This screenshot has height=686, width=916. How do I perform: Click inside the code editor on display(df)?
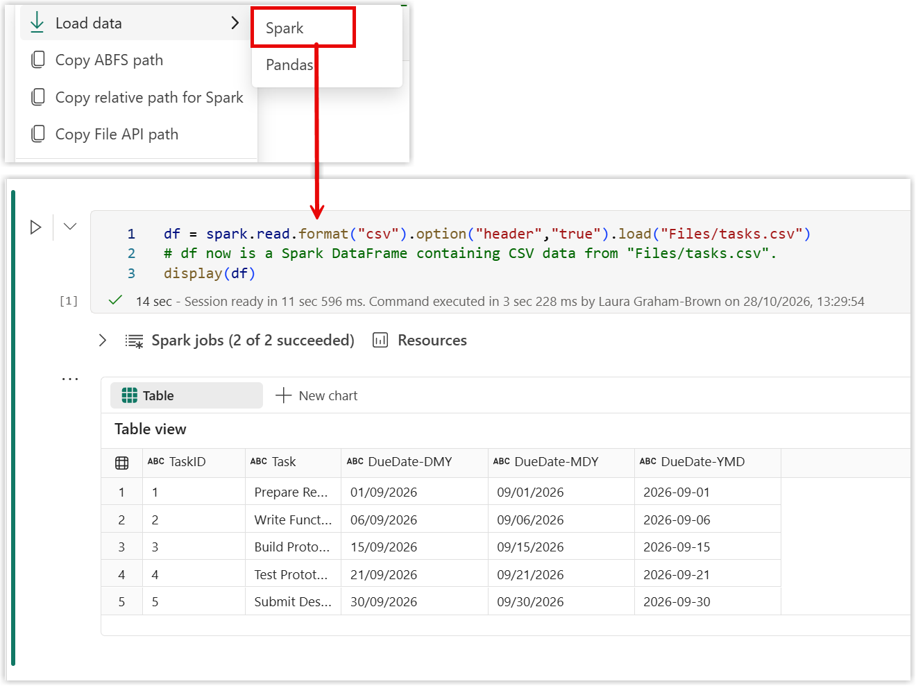tap(210, 273)
